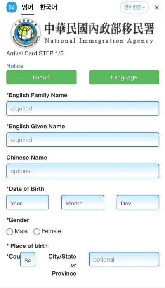Click the green Import button
The image size is (165, 288).
point(41,77)
